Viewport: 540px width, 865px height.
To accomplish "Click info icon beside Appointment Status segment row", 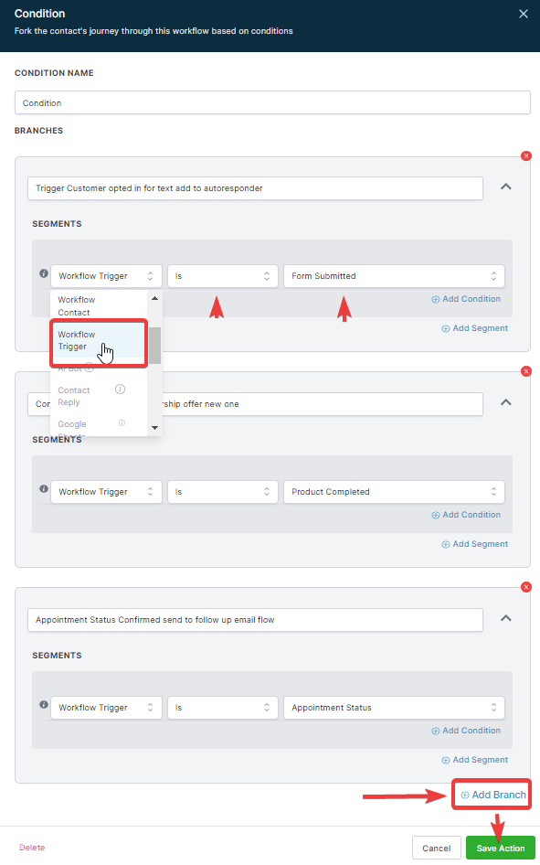I will coord(44,704).
